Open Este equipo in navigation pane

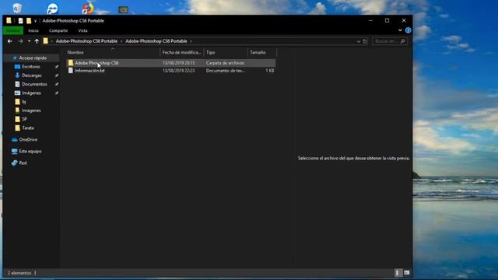pyautogui.click(x=30, y=152)
